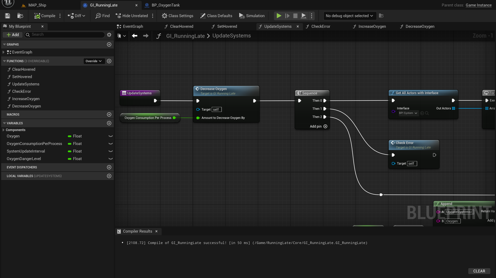Add a new variable with the plus icon
The height and width of the screenshot is (278, 496).
click(109, 123)
